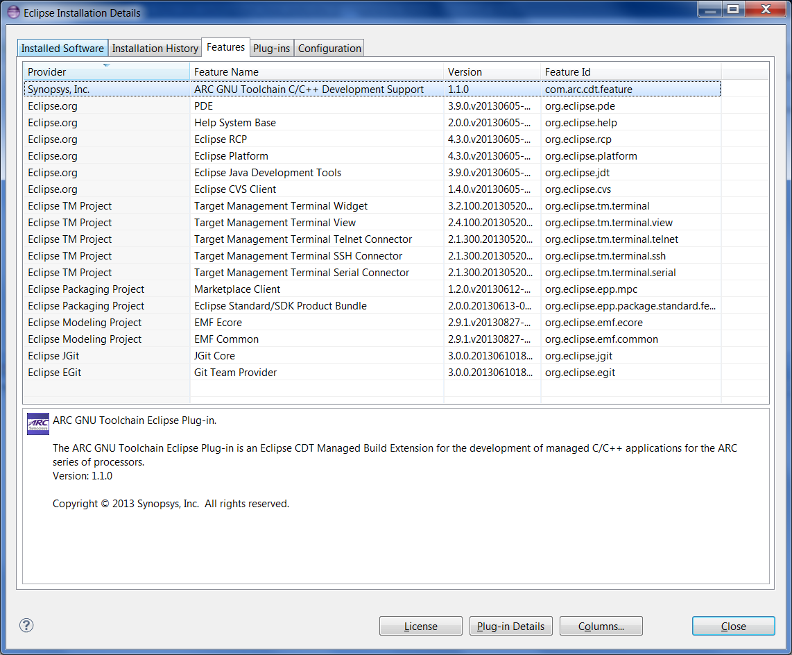Click the org.eclipse.epp.package.standard feature ID

[x=630, y=306]
